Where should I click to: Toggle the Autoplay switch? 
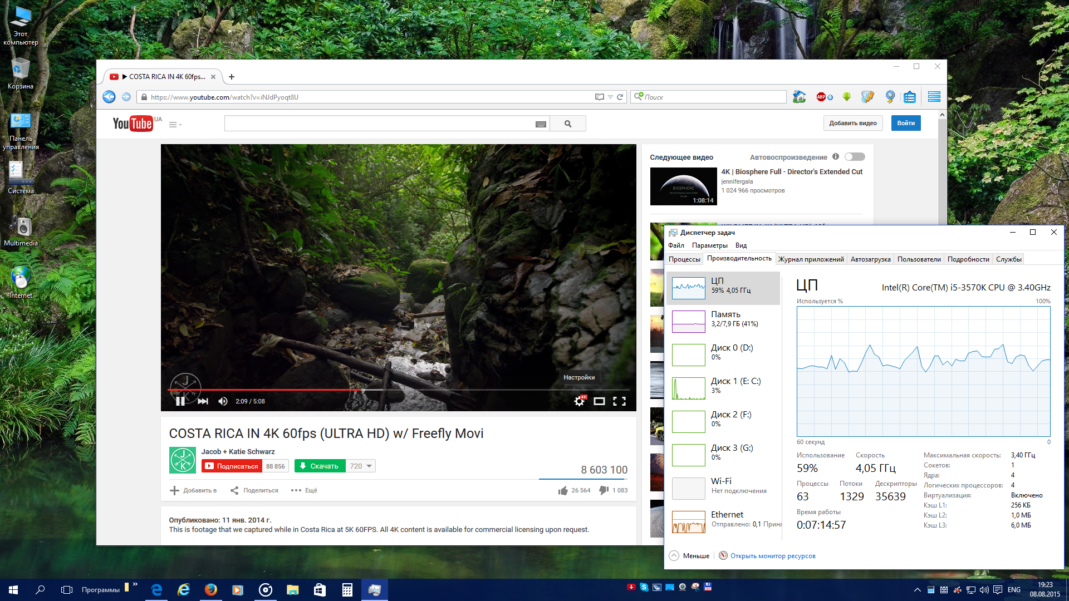coord(854,157)
